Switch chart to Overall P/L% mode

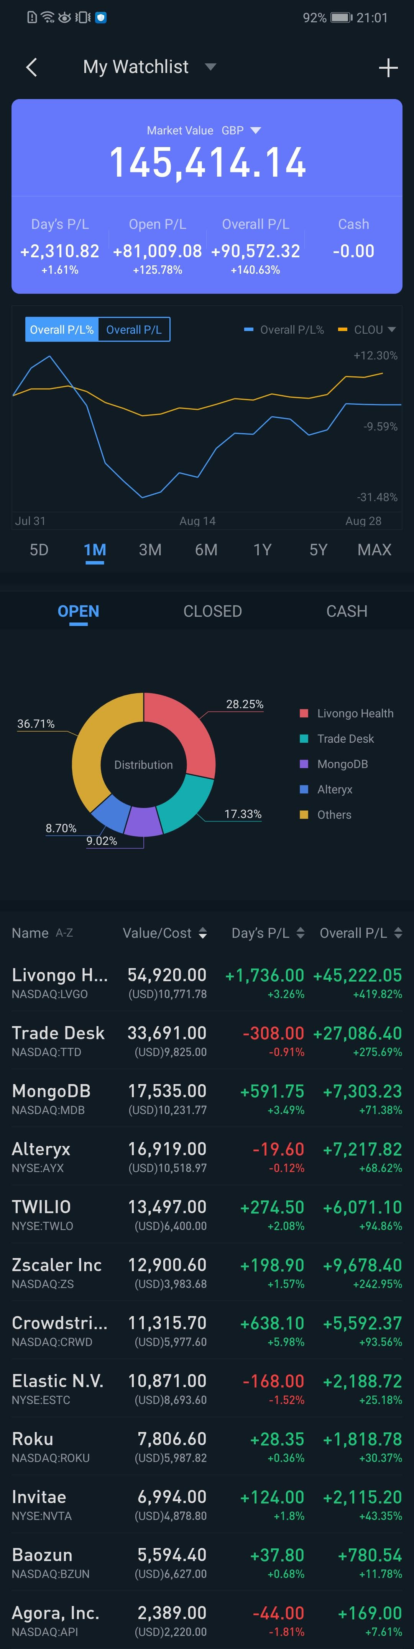62,329
